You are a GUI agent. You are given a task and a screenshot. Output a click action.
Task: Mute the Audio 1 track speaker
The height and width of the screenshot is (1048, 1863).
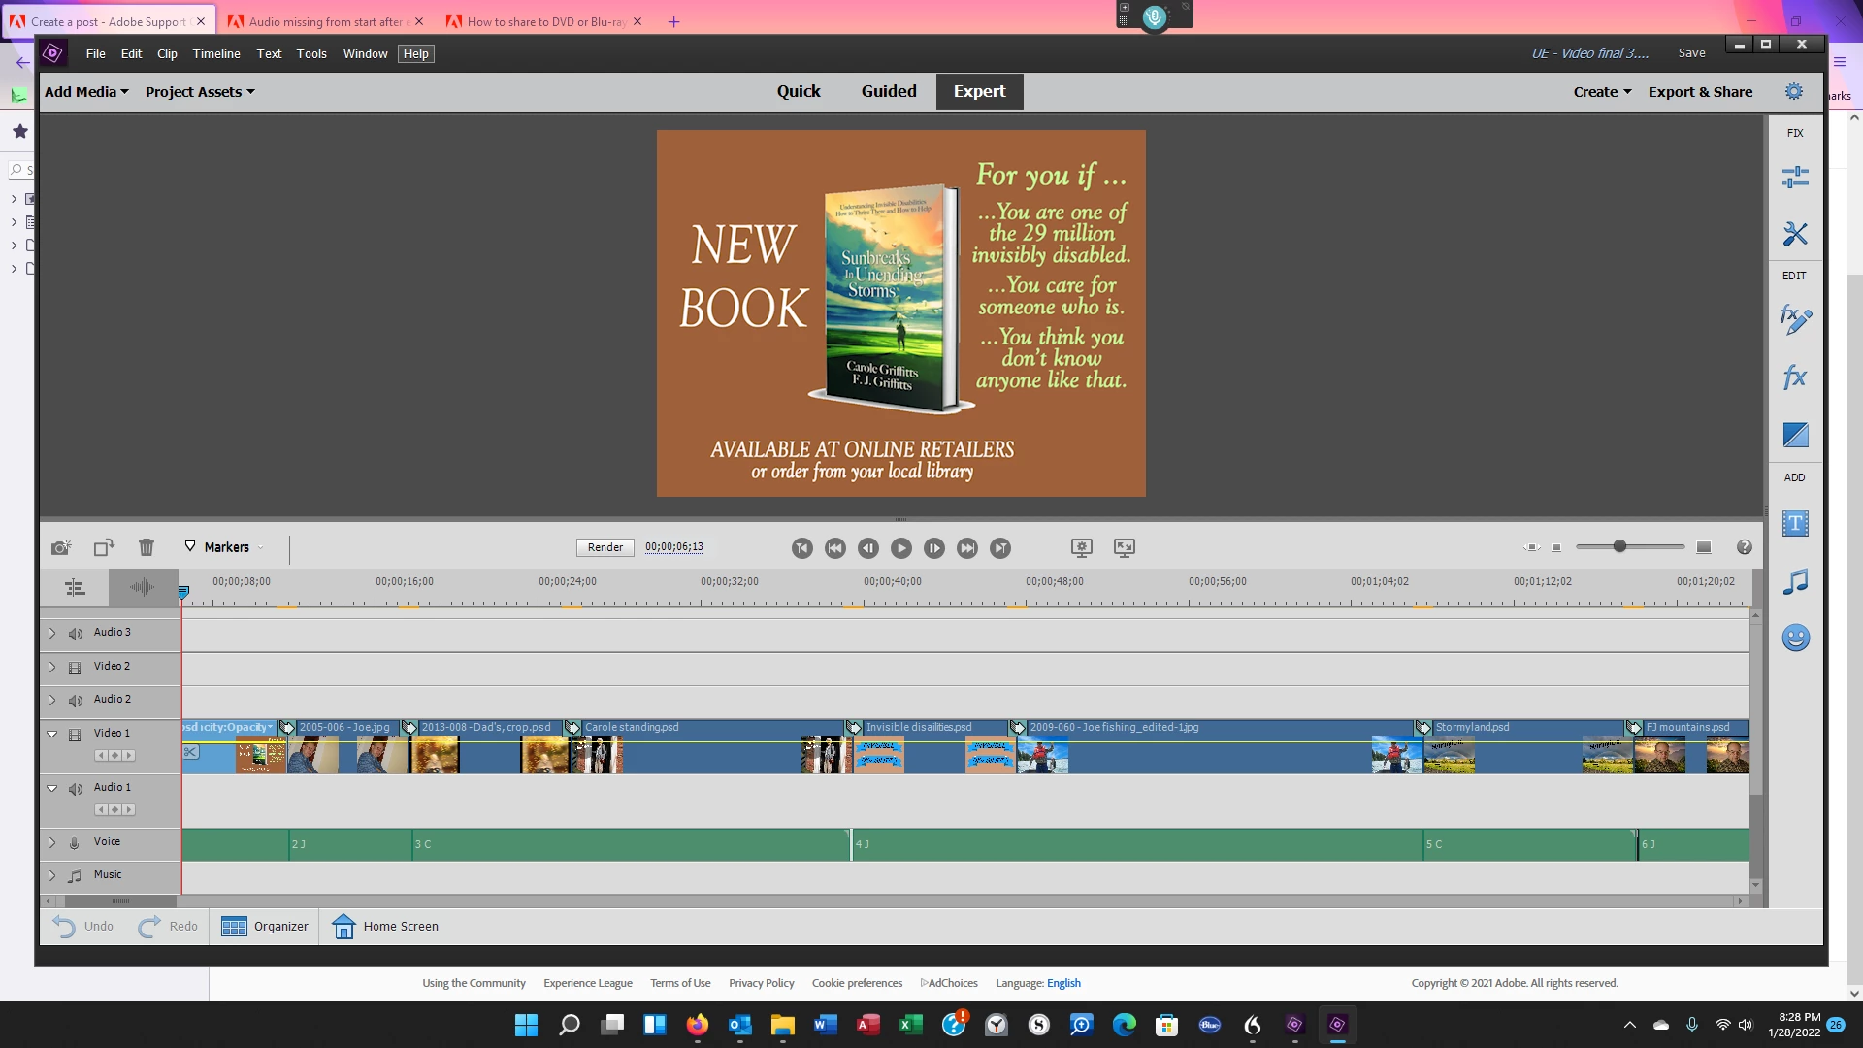(76, 788)
